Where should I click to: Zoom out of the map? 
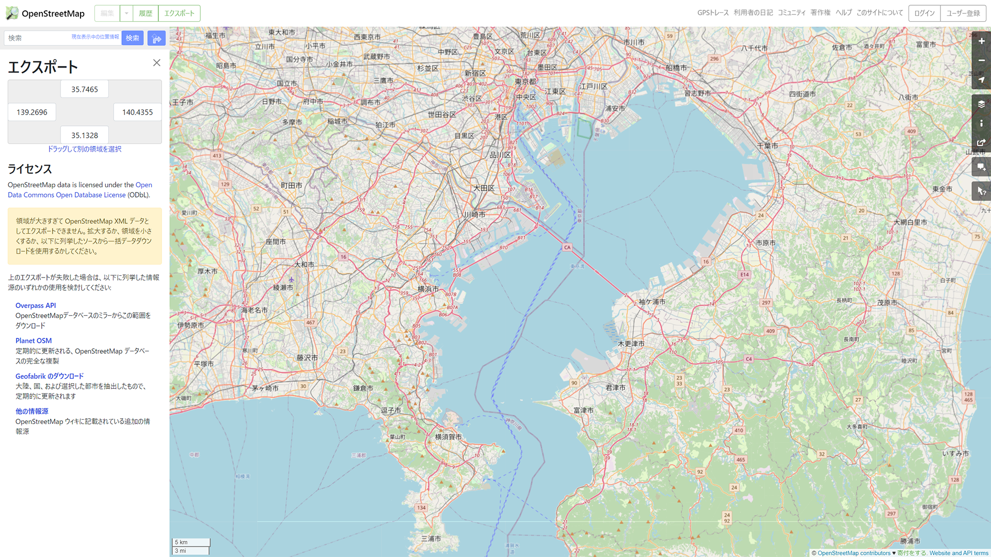pos(981,60)
